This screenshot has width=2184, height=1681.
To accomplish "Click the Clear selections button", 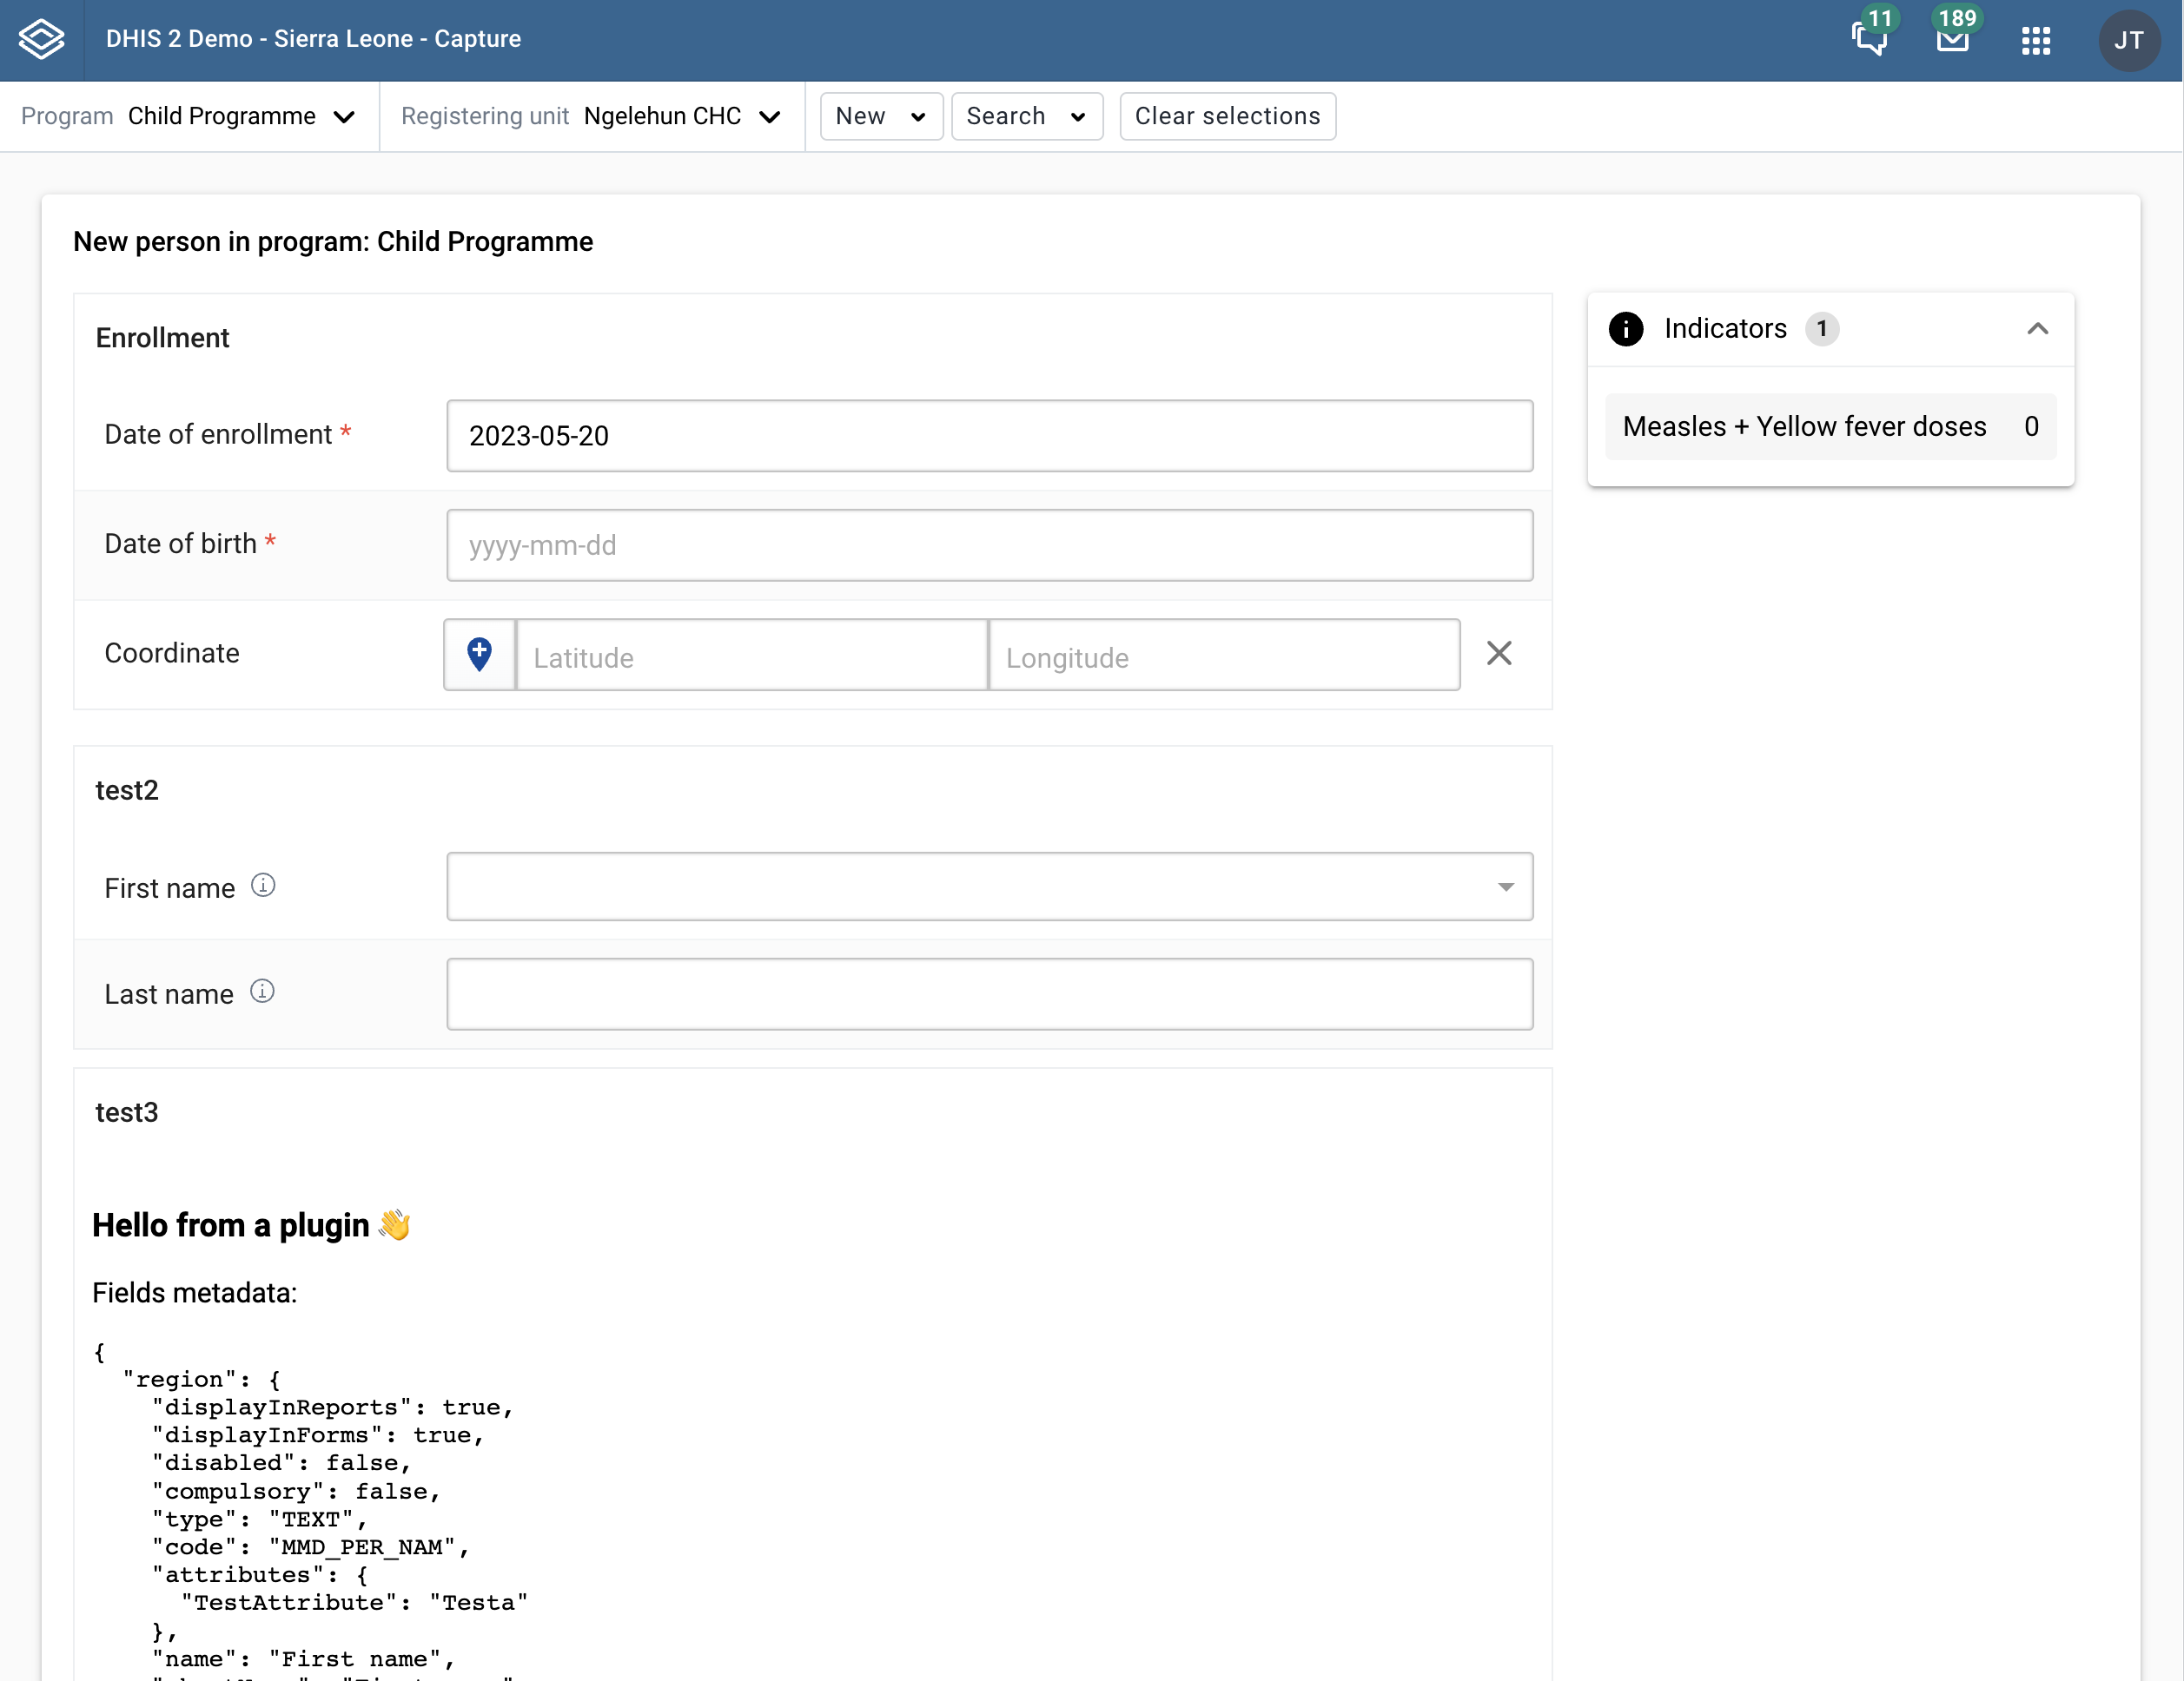I will (1227, 116).
